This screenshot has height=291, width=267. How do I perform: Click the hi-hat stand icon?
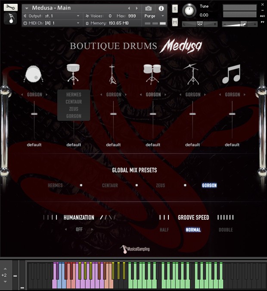click(112, 74)
